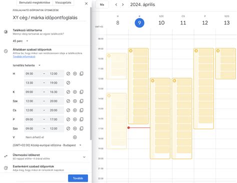Follow the További információ link
The height and width of the screenshot is (183, 237).
click(24, 57)
